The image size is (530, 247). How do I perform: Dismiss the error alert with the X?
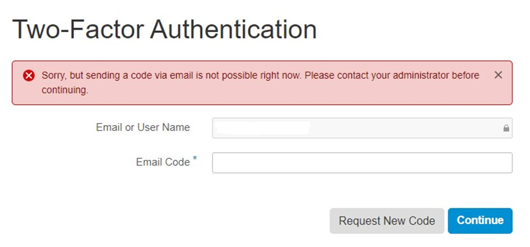(x=498, y=75)
